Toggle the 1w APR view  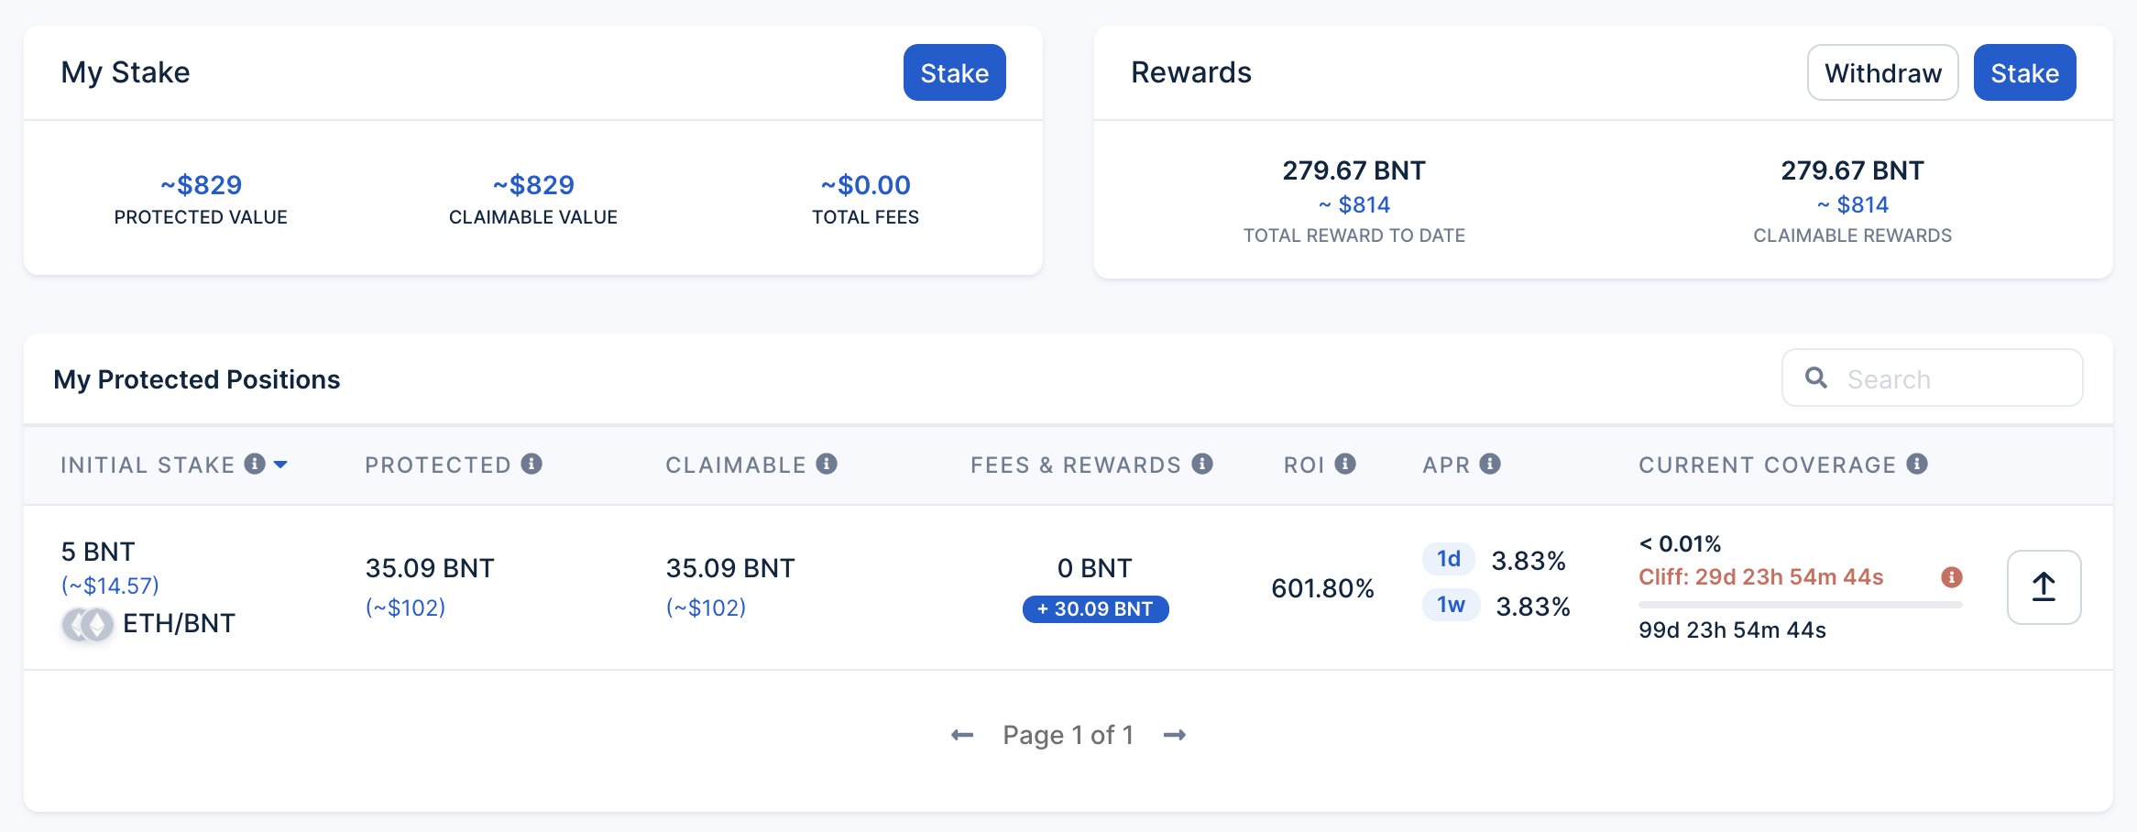[x=1451, y=605]
